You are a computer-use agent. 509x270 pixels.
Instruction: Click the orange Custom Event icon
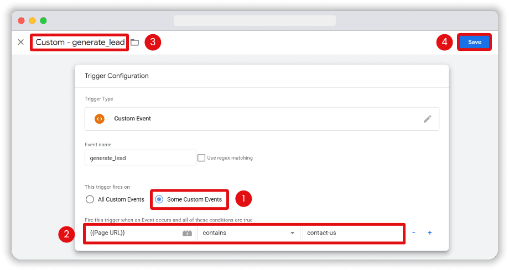click(100, 119)
